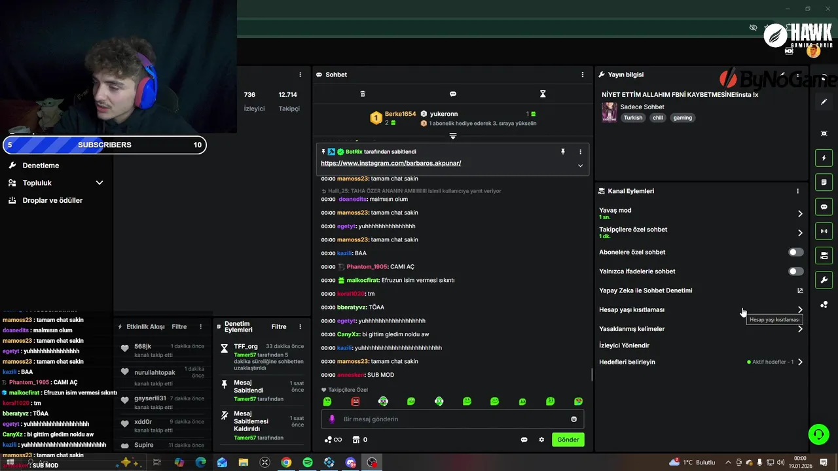Screen dimensions: 838x471
Task: Click the sidebar pencil edit icon
Action: point(824,102)
